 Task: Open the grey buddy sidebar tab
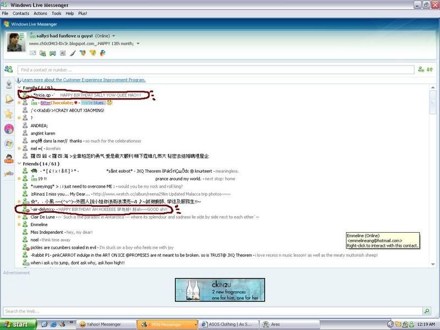click(9, 84)
